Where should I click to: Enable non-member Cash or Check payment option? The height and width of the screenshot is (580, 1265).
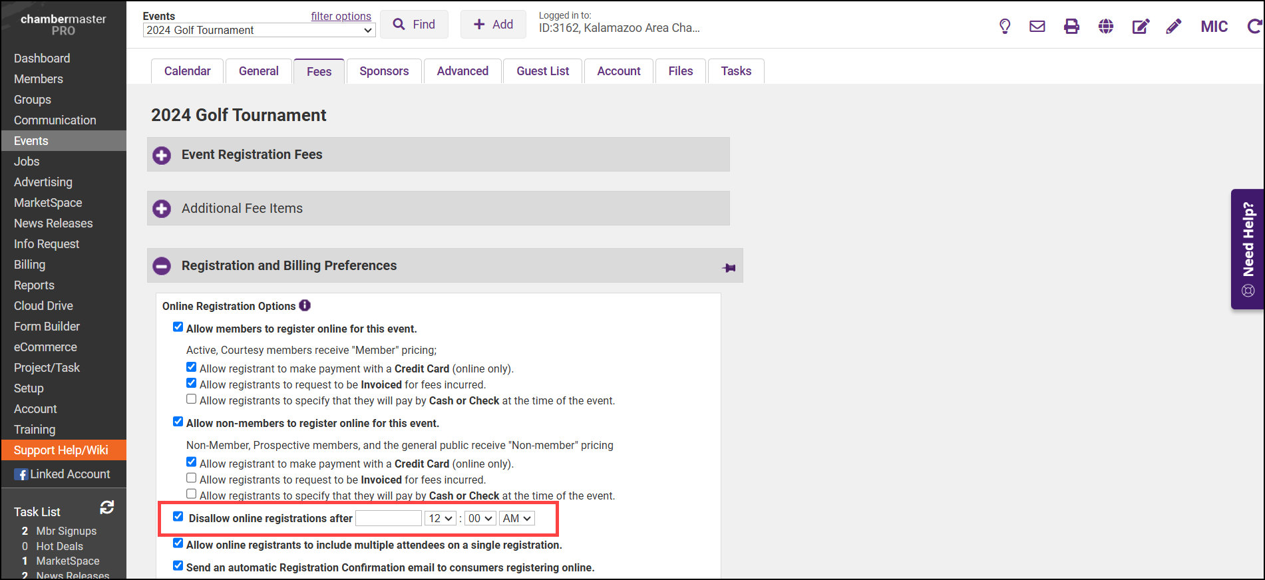point(192,494)
